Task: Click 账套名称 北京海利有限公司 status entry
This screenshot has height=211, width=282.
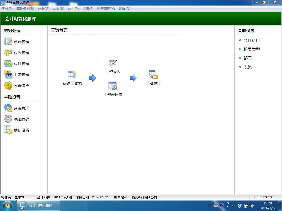Action: coord(135,197)
